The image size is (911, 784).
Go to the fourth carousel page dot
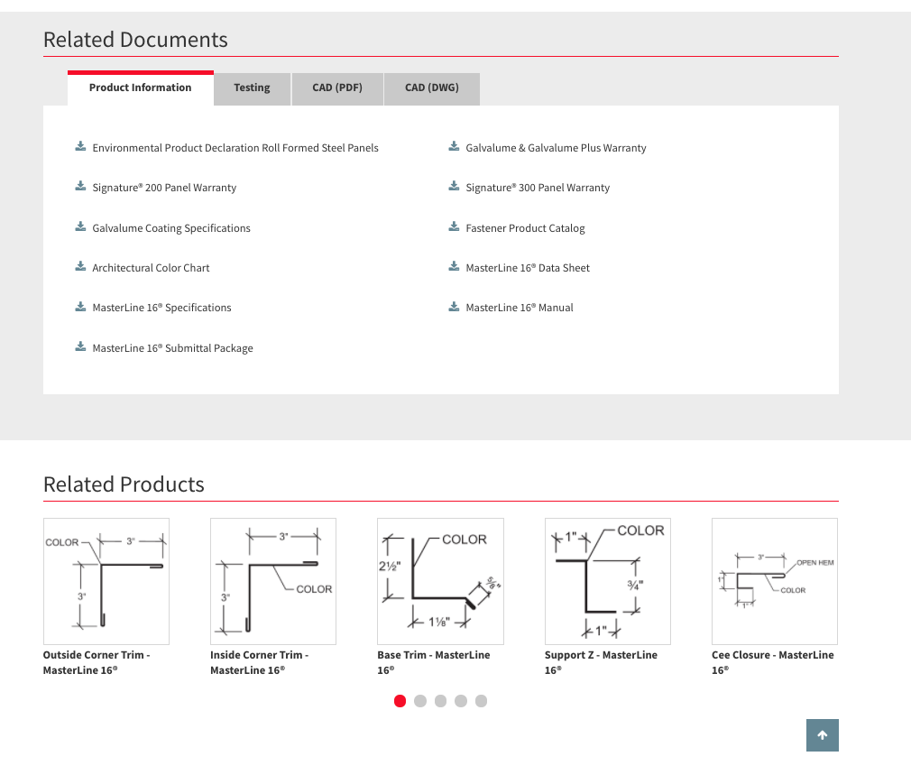461,701
